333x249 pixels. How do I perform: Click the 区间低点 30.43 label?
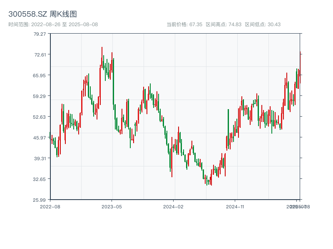tap(263, 24)
